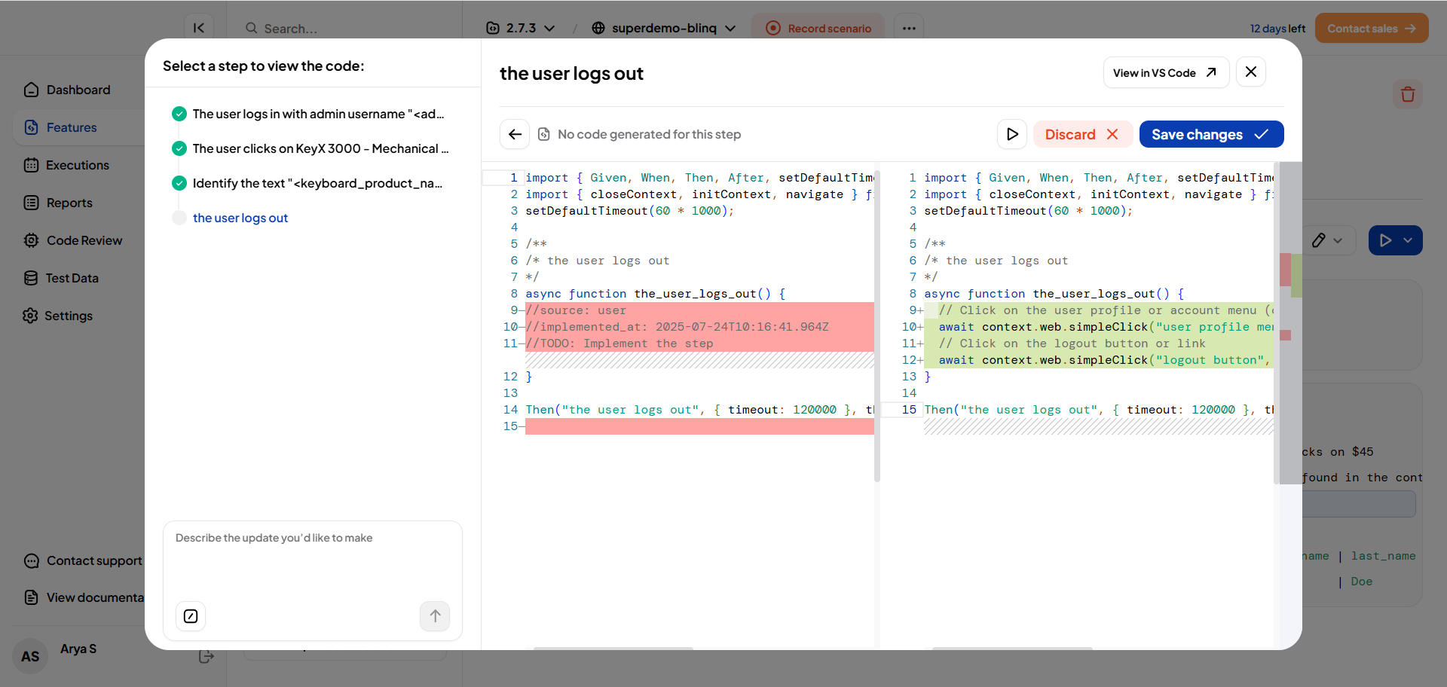
Task: Click the back arrow button in code header
Action: (x=515, y=134)
